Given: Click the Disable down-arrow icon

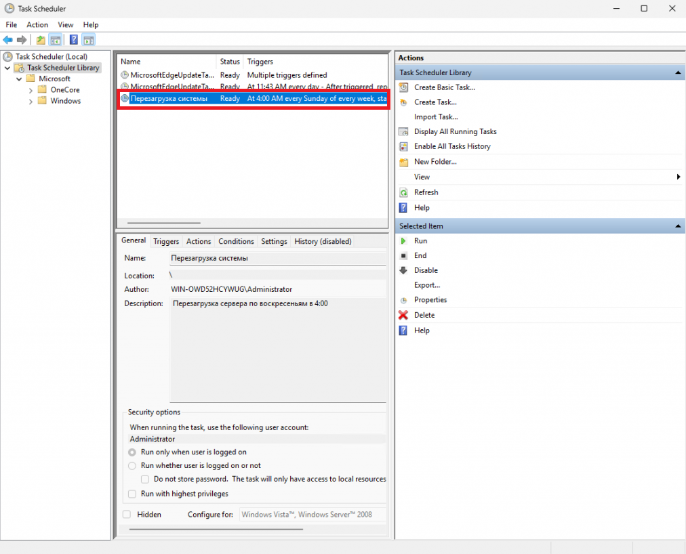Looking at the screenshot, I should [x=403, y=270].
